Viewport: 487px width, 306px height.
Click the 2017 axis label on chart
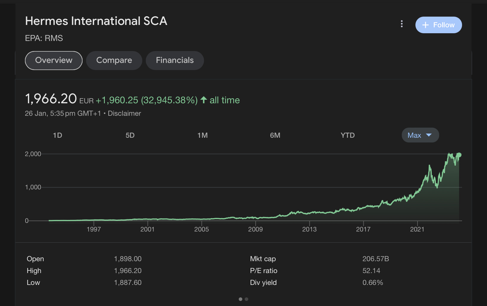[x=363, y=229]
